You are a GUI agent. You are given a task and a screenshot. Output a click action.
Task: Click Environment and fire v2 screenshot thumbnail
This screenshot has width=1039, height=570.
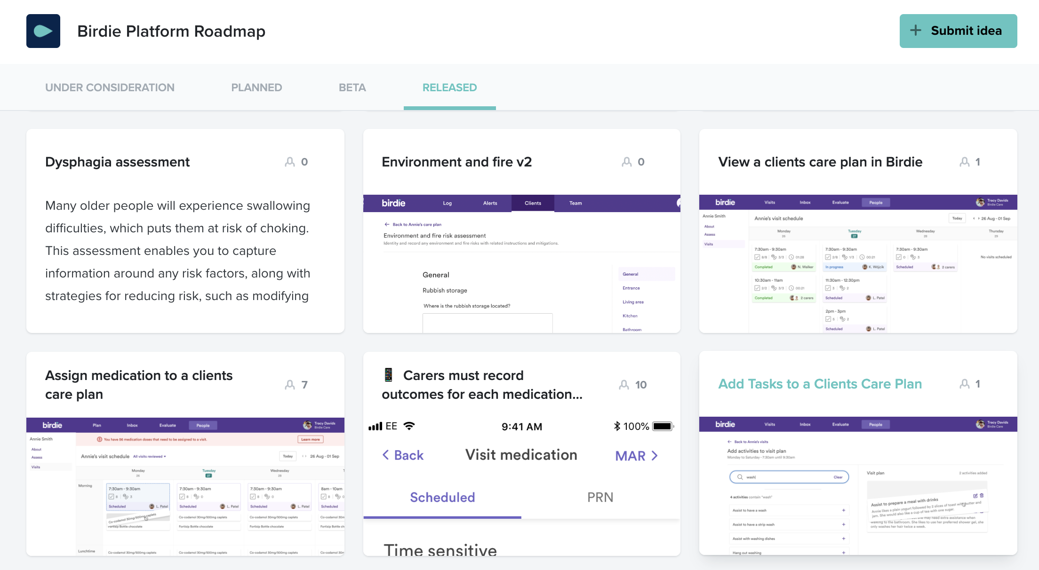tap(522, 264)
